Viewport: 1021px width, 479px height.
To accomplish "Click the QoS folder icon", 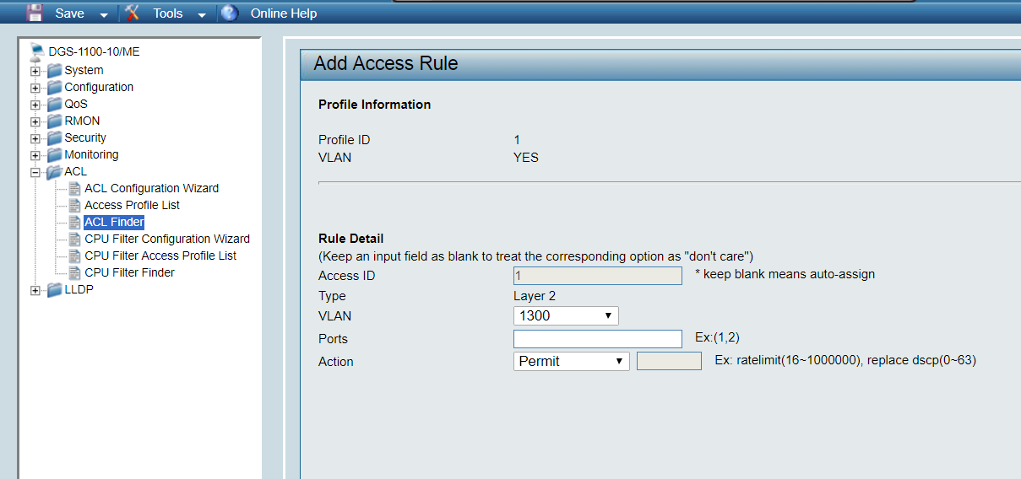I will pyautogui.click(x=55, y=104).
